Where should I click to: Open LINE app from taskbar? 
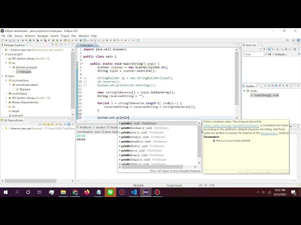click(110, 192)
